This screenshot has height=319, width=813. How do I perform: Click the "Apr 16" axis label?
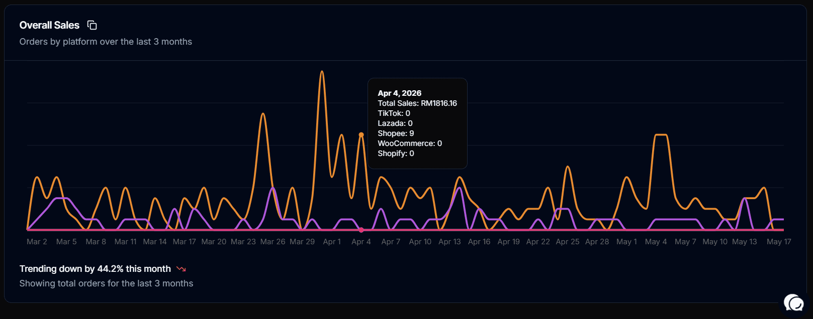(479, 242)
